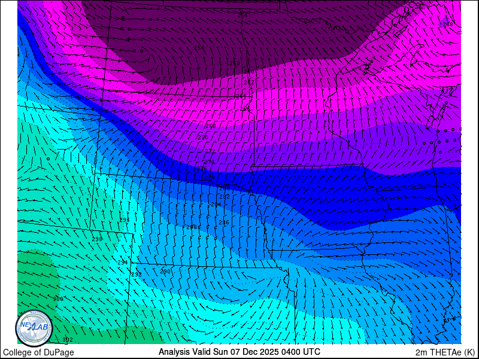Click the 302 contour label
The width and height of the screenshot is (479, 359).
click(68, 339)
